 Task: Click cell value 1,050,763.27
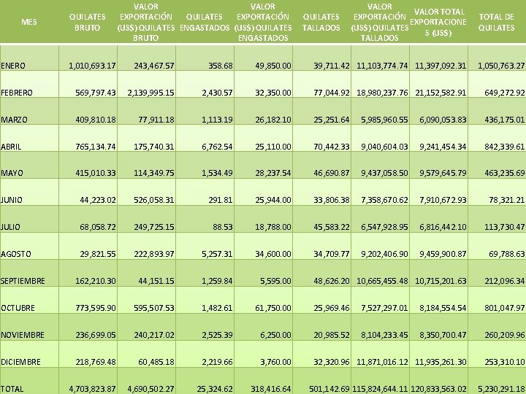coord(501,66)
